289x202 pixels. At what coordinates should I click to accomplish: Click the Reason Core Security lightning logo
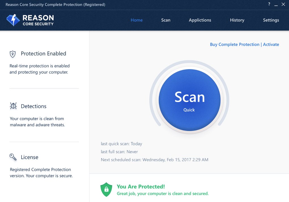coord(13,20)
